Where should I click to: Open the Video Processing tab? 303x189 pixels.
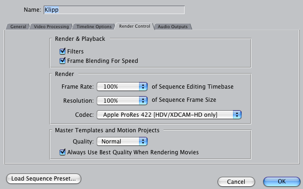51,27
